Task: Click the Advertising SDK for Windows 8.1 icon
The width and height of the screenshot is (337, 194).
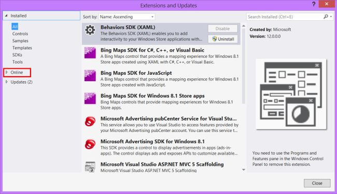Action: pos(90,144)
